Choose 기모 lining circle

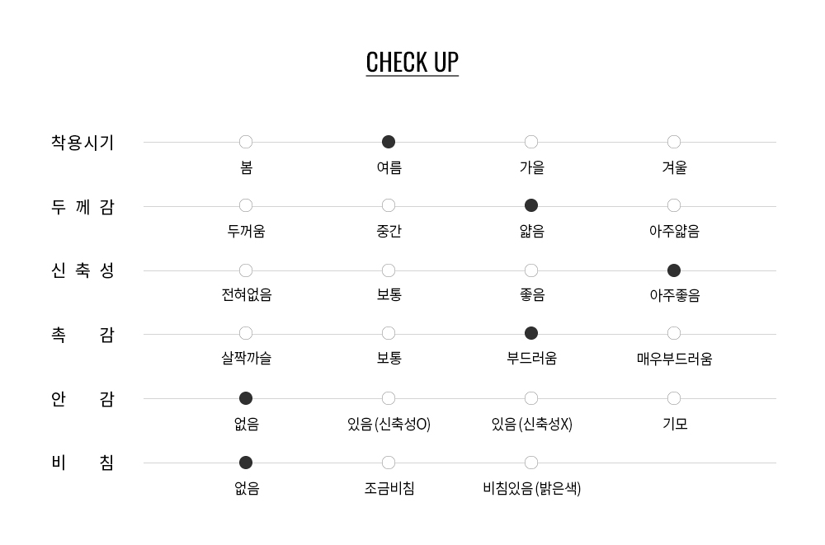coord(674,399)
